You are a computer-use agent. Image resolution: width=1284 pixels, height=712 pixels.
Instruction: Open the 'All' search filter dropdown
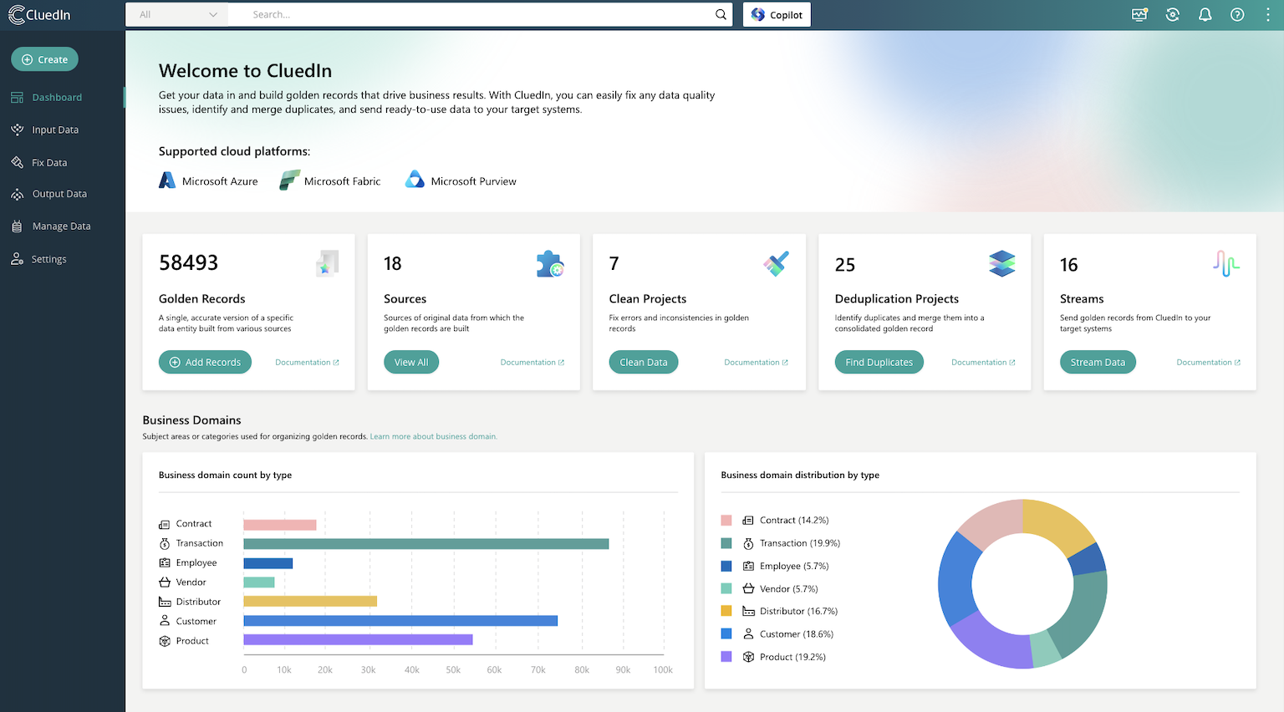click(x=176, y=14)
